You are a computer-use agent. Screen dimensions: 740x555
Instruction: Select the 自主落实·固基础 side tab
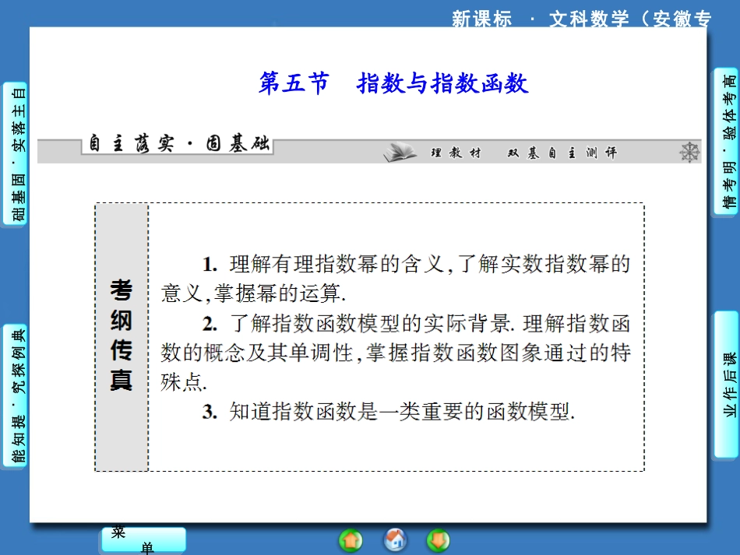coord(15,153)
